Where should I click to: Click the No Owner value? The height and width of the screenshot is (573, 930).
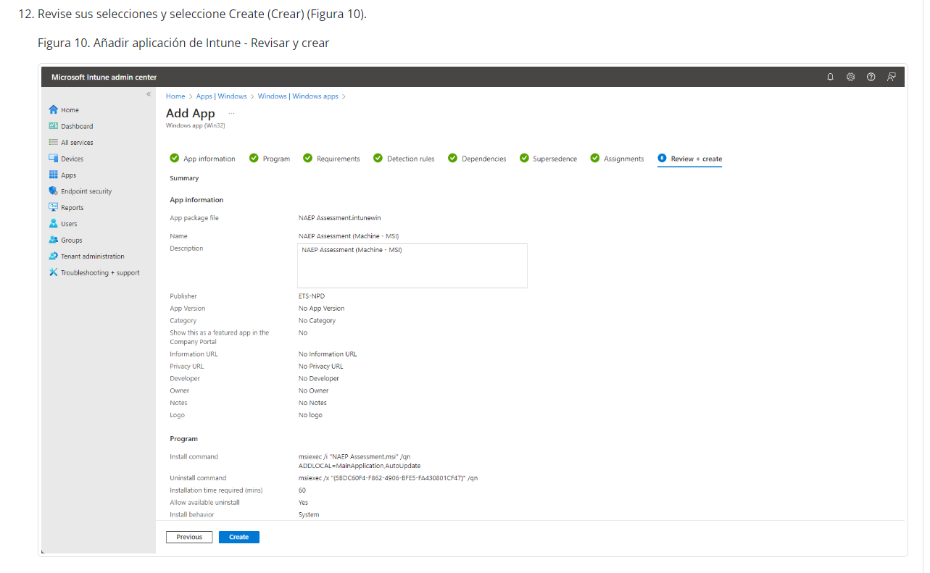(315, 390)
